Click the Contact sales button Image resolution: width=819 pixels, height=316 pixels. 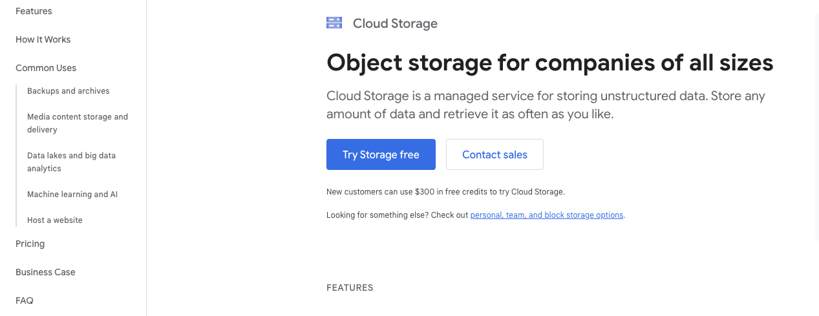(495, 154)
